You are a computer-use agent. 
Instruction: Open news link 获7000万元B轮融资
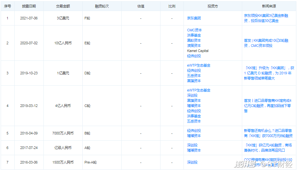point(268,133)
